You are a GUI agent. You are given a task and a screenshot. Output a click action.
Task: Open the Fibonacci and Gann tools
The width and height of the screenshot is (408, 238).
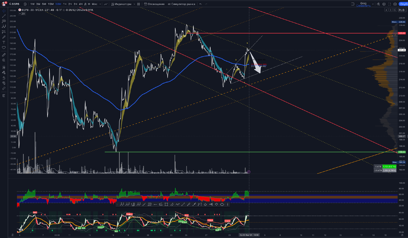4,21
